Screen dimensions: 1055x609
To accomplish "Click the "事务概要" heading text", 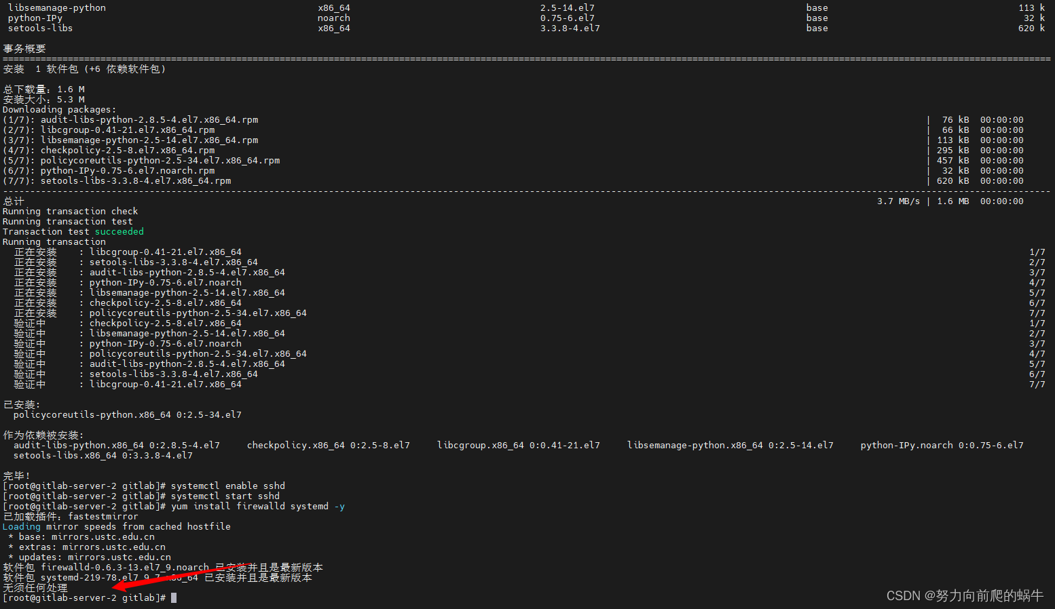I will click(x=24, y=49).
